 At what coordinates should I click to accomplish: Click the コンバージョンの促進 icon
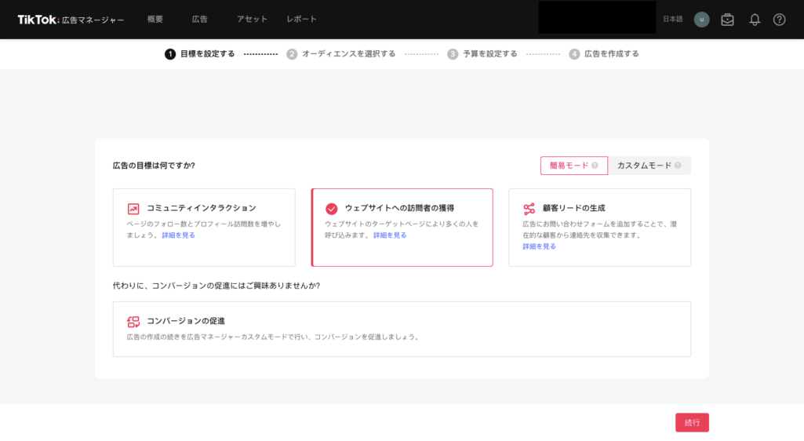coord(133,322)
